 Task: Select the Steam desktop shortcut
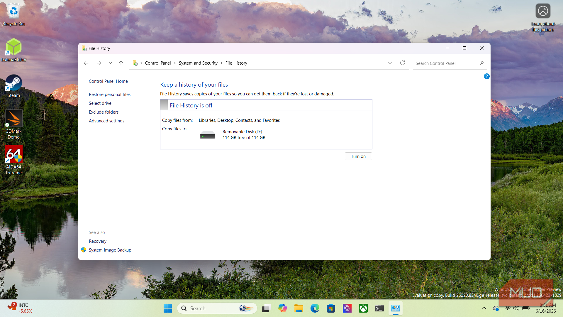tap(13, 86)
